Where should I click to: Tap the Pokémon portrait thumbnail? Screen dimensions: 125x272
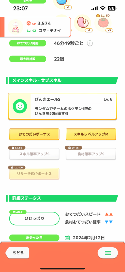[16, 27]
